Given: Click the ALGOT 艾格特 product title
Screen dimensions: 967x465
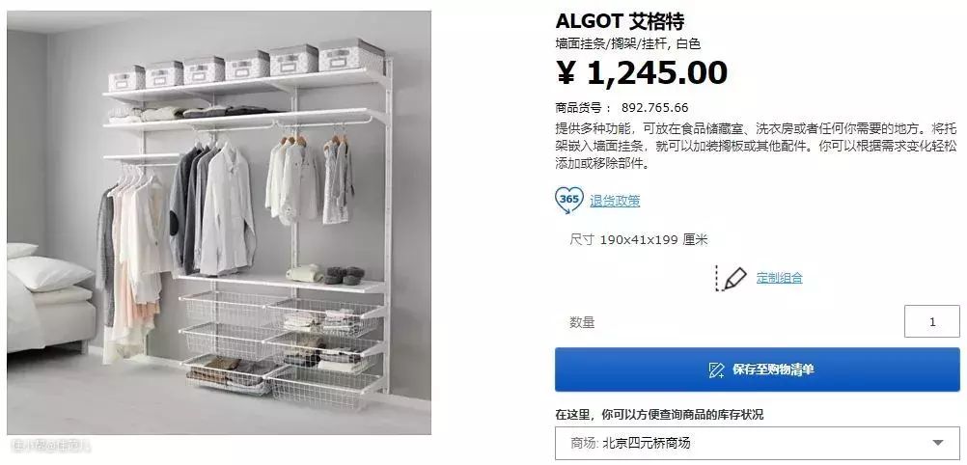Looking at the screenshot, I should [x=620, y=21].
